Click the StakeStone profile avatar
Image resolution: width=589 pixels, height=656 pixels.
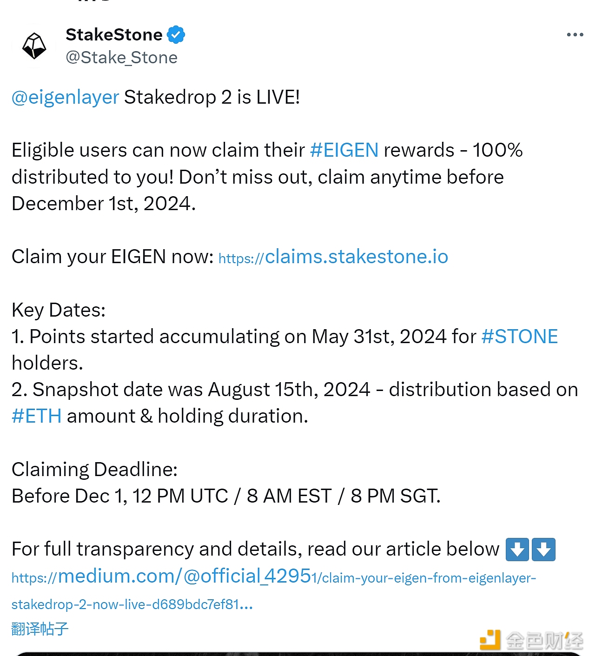pos(34,46)
